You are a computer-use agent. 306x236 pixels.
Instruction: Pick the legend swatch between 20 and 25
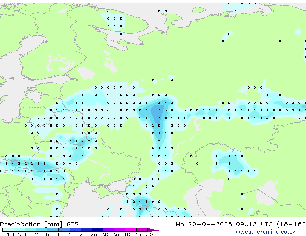pyautogui.click(x=86, y=230)
